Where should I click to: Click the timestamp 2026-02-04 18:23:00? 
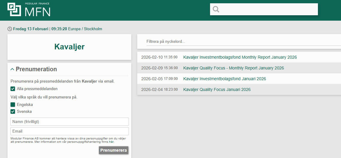[x=159, y=89]
